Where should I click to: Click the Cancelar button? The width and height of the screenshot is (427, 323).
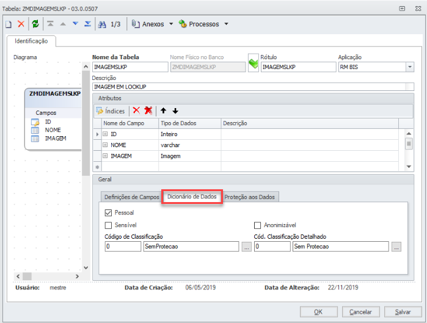coord(360,312)
